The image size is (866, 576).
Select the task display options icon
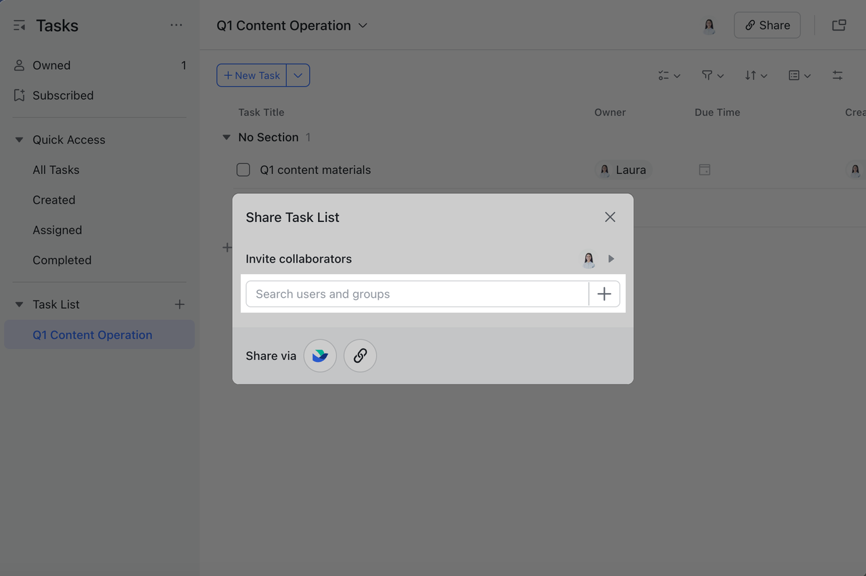click(665, 75)
